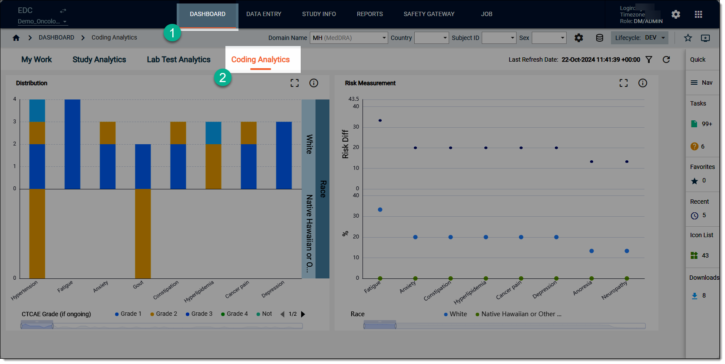Open the REPORTS menu
The width and height of the screenshot is (725, 364).
(x=370, y=14)
